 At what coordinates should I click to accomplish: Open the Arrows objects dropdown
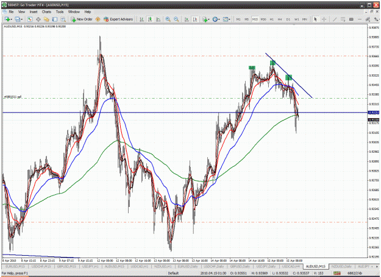[x=376, y=19]
